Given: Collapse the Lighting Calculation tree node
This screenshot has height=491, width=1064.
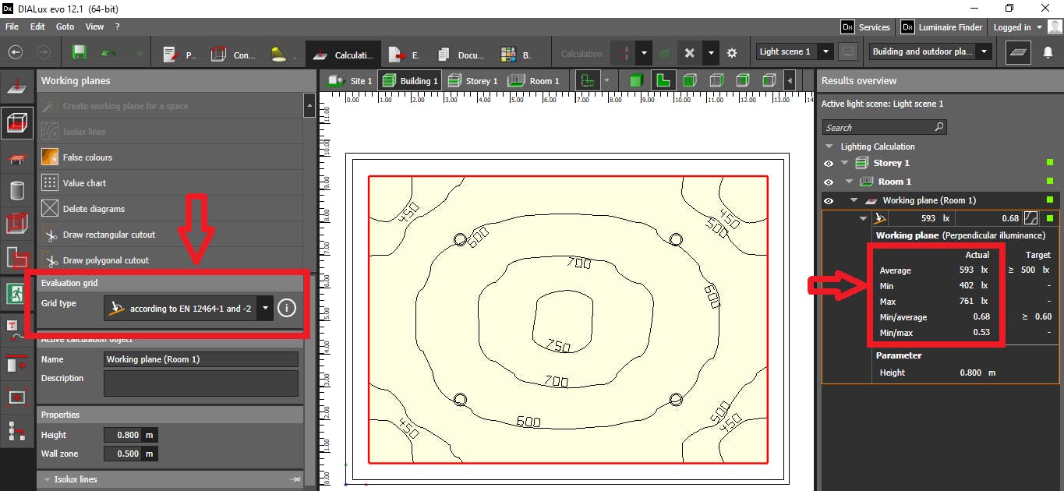Looking at the screenshot, I should pyautogui.click(x=829, y=147).
